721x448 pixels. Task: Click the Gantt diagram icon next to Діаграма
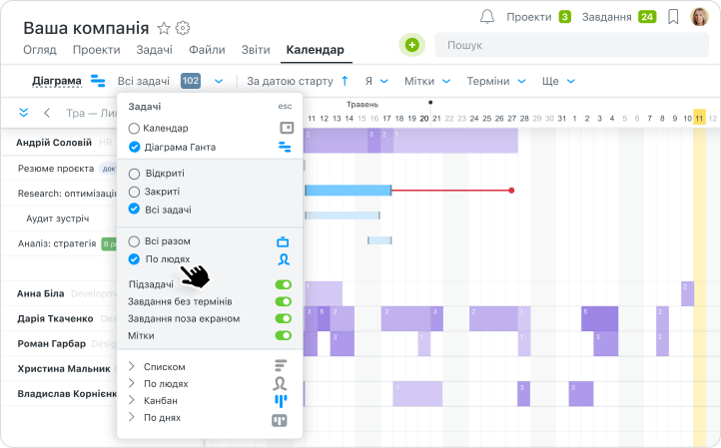[x=99, y=81]
